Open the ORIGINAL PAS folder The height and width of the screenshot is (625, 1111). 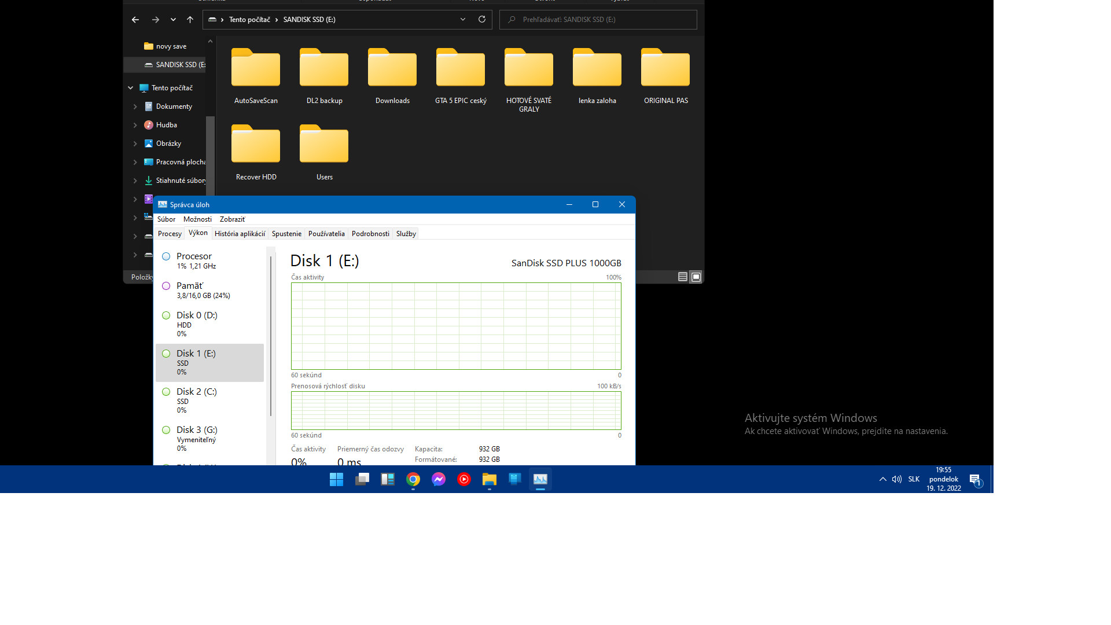665,76
